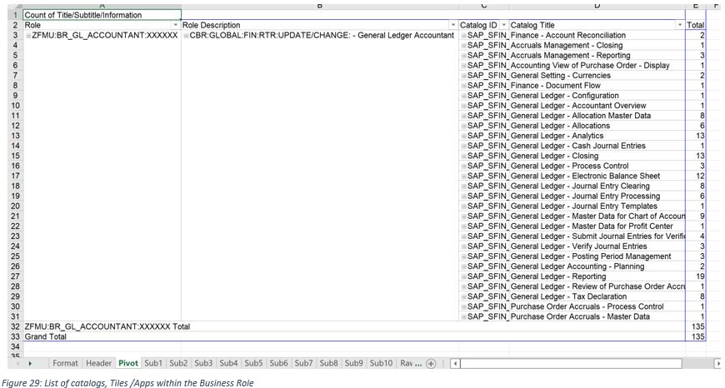Open the Sub2 sheet tab
Screen dimensions: 725x388
tap(178, 363)
